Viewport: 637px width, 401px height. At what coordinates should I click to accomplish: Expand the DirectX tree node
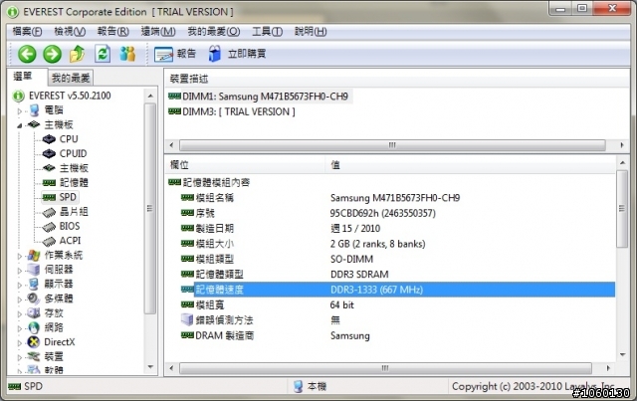(19, 343)
